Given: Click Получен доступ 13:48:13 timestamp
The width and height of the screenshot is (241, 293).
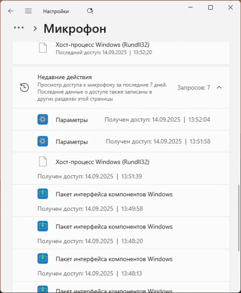Looking at the screenshot, I should (x=90, y=273).
